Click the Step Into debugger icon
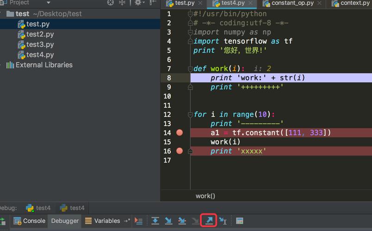The height and width of the screenshot is (231, 372). click(168, 220)
